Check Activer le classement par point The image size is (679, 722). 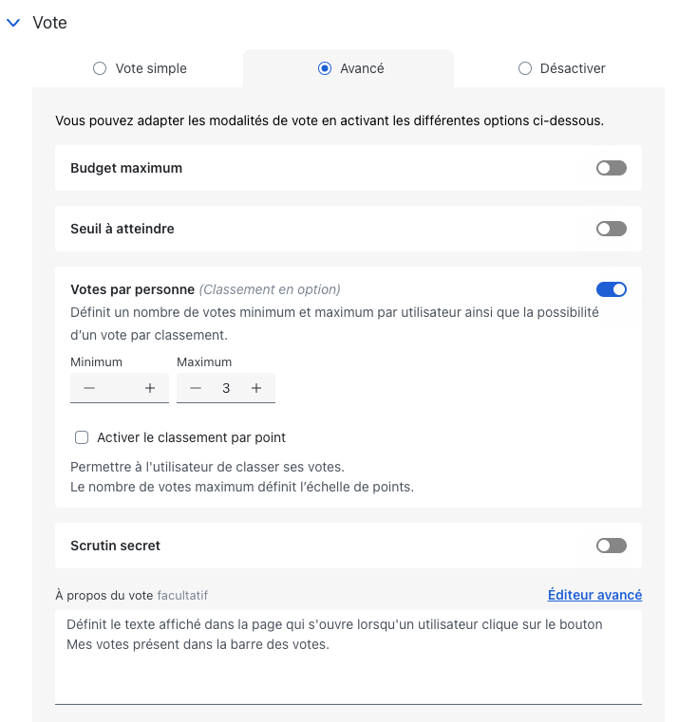click(82, 437)
